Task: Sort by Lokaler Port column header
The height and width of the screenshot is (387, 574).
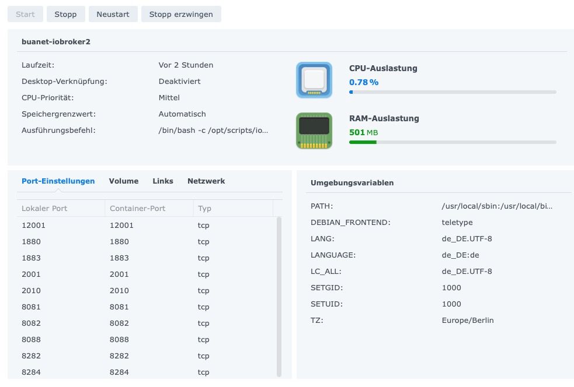Action: click(61, 209)
